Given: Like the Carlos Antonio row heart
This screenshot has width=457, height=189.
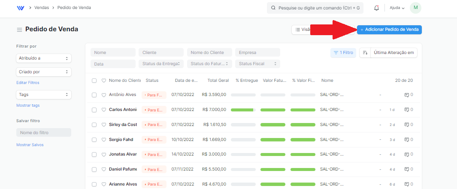Looking at the screenshot, I should (103, 110).
